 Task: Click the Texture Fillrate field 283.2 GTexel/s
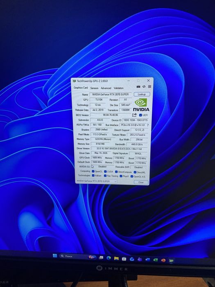pyautogui.click(x=137, y=135)
